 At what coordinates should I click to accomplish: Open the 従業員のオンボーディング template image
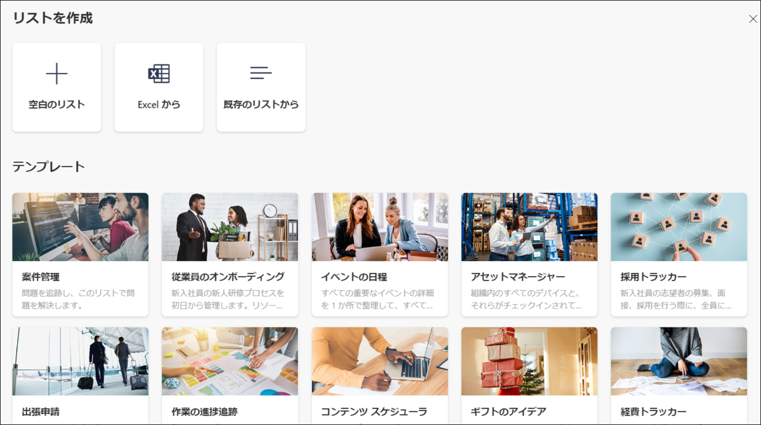(230, 227)
